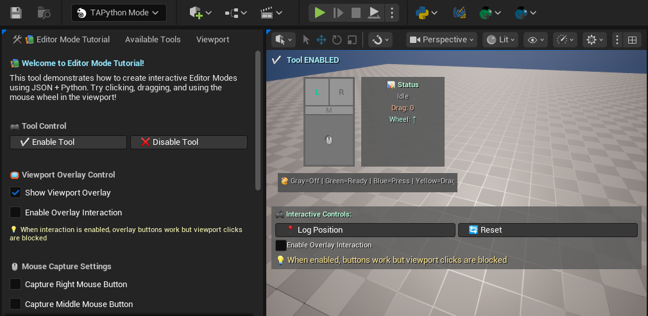Open the Lit view mode dropdown
This screenshot has height=316, width=648.
tap(500, 40)
